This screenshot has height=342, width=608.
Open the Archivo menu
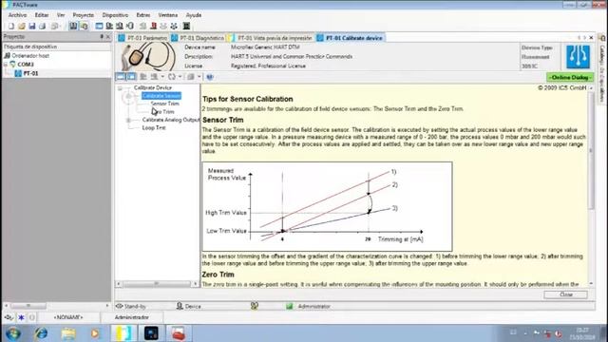pyautogui.click(x=17, y=15)
